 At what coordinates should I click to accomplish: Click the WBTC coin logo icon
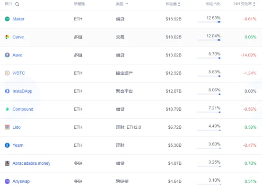coord(7,73)
